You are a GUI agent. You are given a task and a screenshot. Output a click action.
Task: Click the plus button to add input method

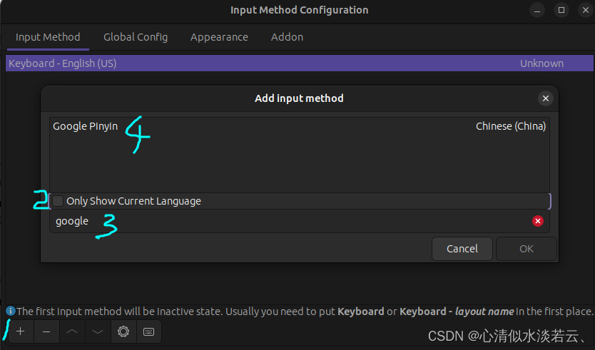21,331
